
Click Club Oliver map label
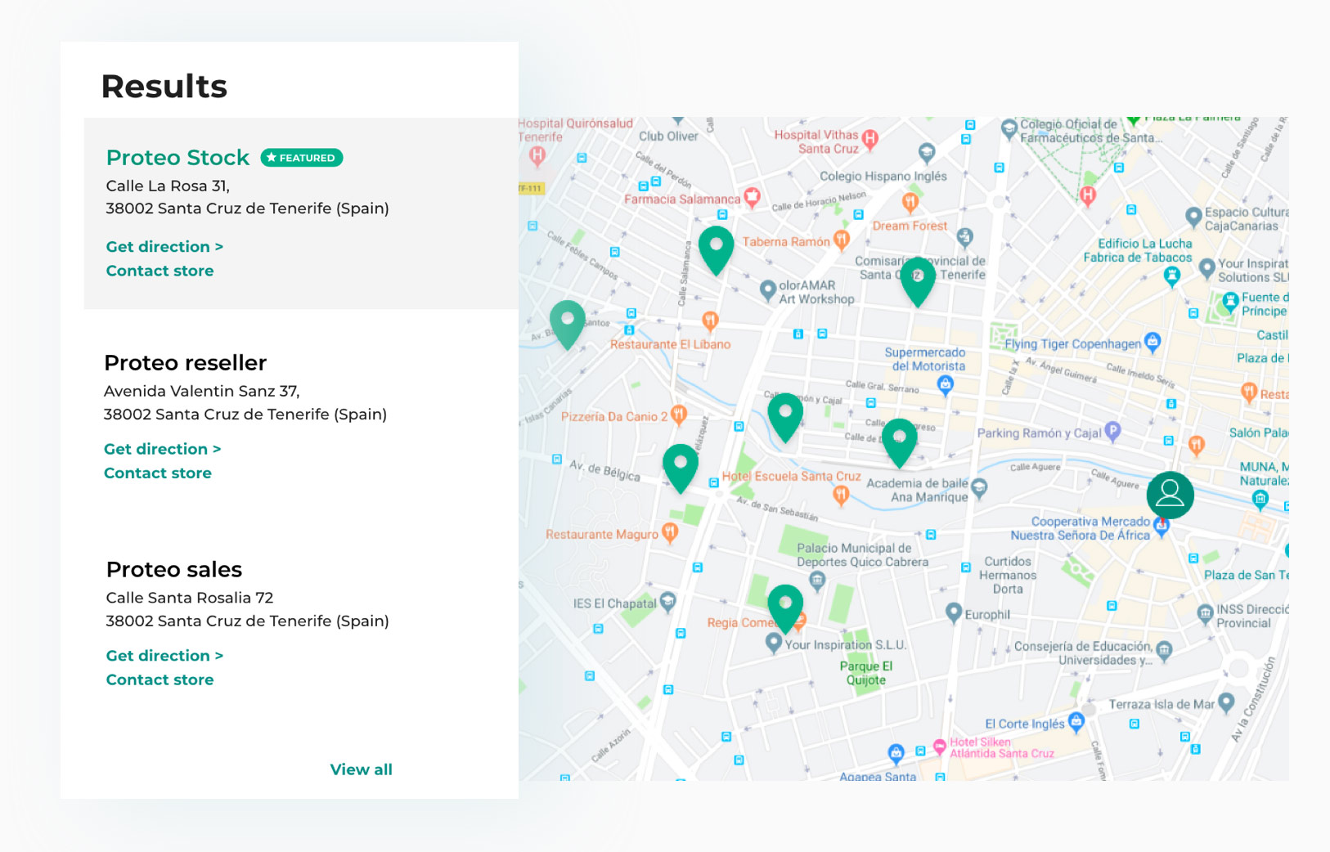(x=668, y=136)
